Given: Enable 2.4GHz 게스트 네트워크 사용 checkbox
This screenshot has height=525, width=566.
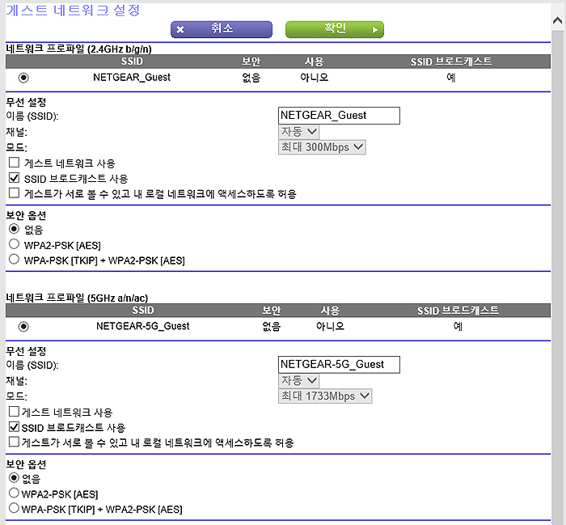Looking at the screenshot, I should pos(14,163).
